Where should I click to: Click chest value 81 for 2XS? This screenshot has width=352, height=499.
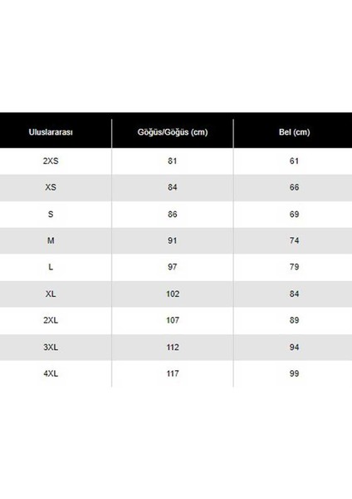[173, 161]
